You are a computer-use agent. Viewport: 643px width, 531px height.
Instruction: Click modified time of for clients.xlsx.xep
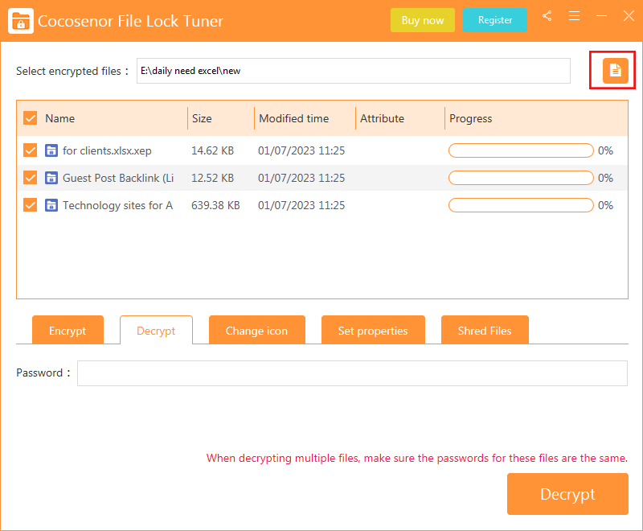tap(301, 150)
